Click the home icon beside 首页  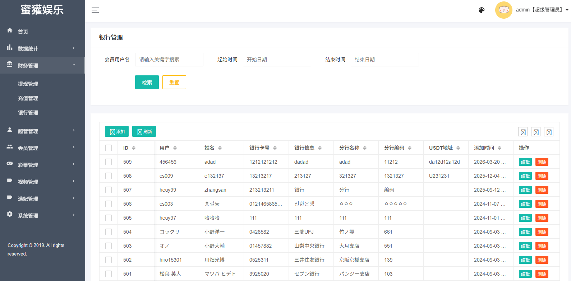pos(10,31)
